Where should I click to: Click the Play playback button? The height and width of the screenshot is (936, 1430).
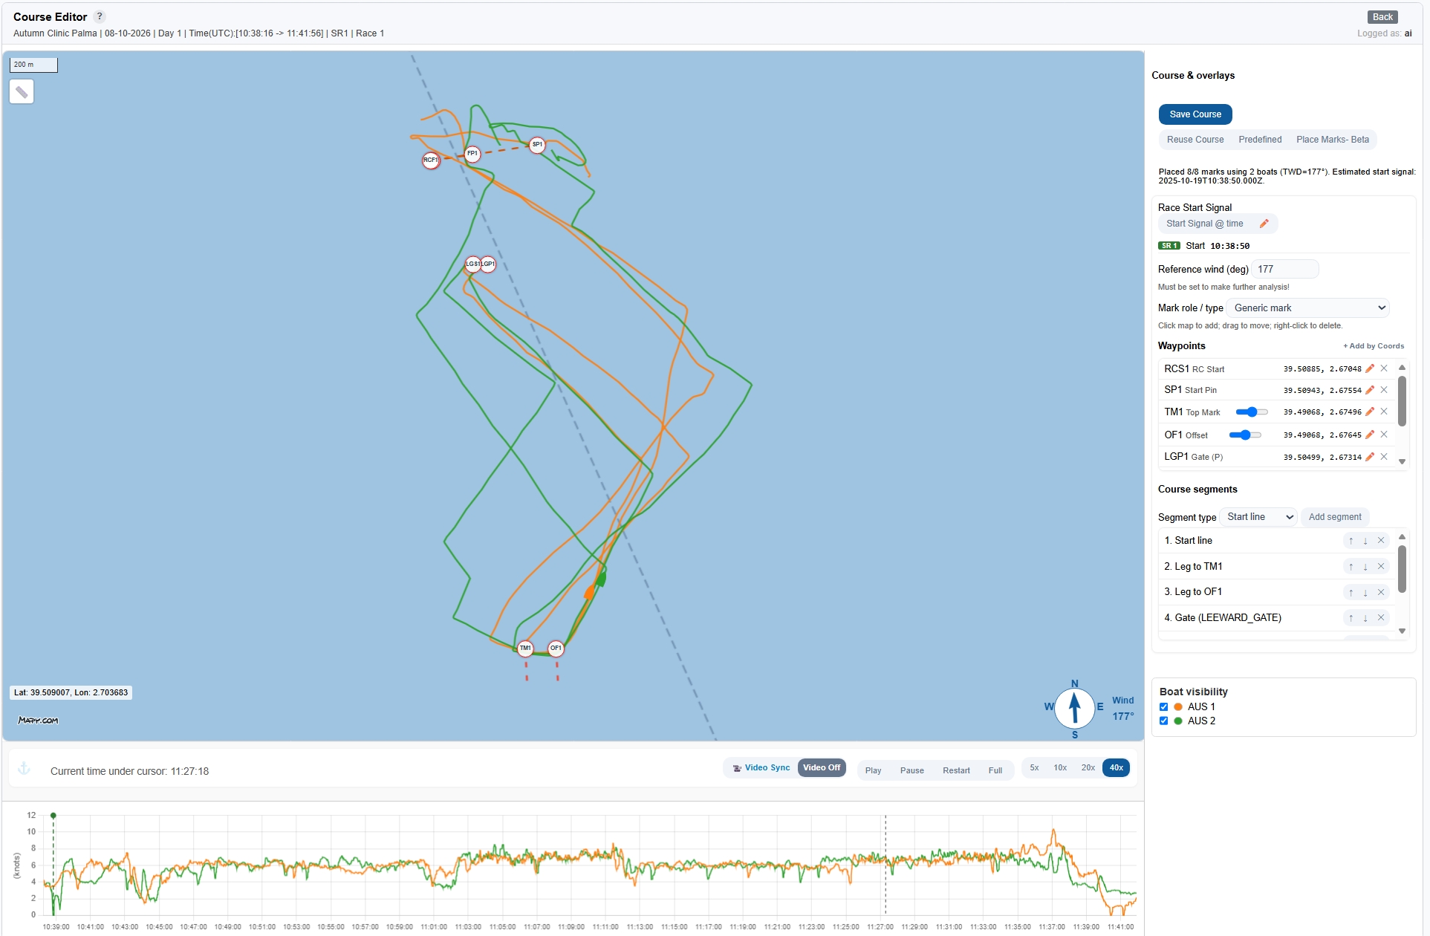coord(873,771)
